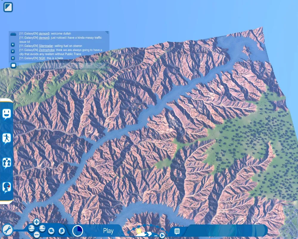The image size is (298, 239).
Task: Select the 'selling fuel on oberon' chat message
Action: (x=68, y=46)
